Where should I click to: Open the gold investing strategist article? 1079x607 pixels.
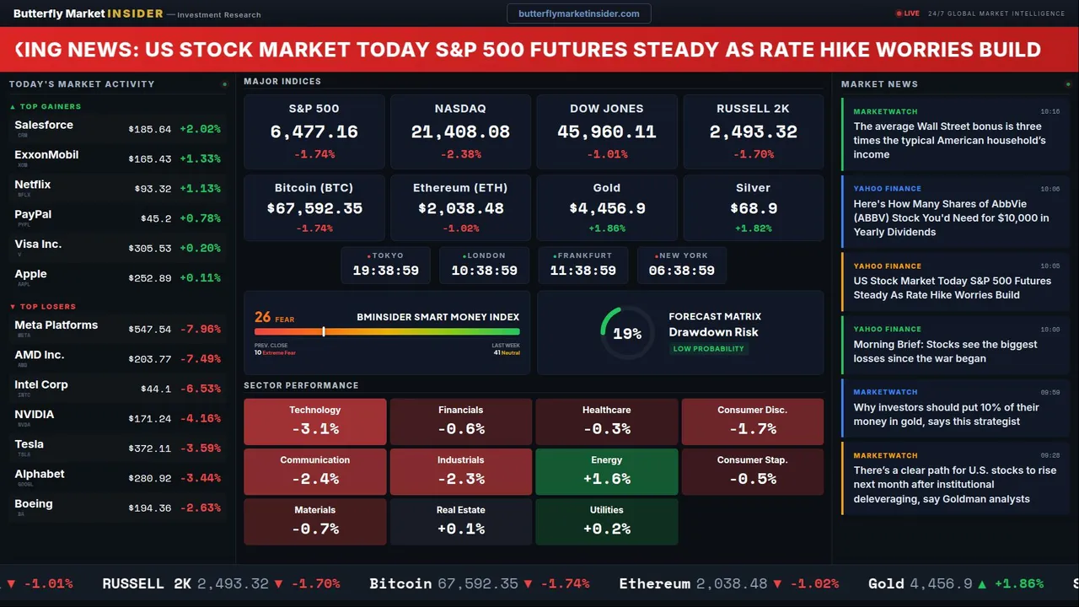point(951,407)
